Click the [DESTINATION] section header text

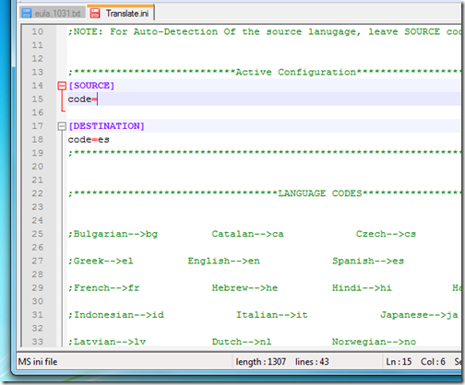tap(106, 126)
